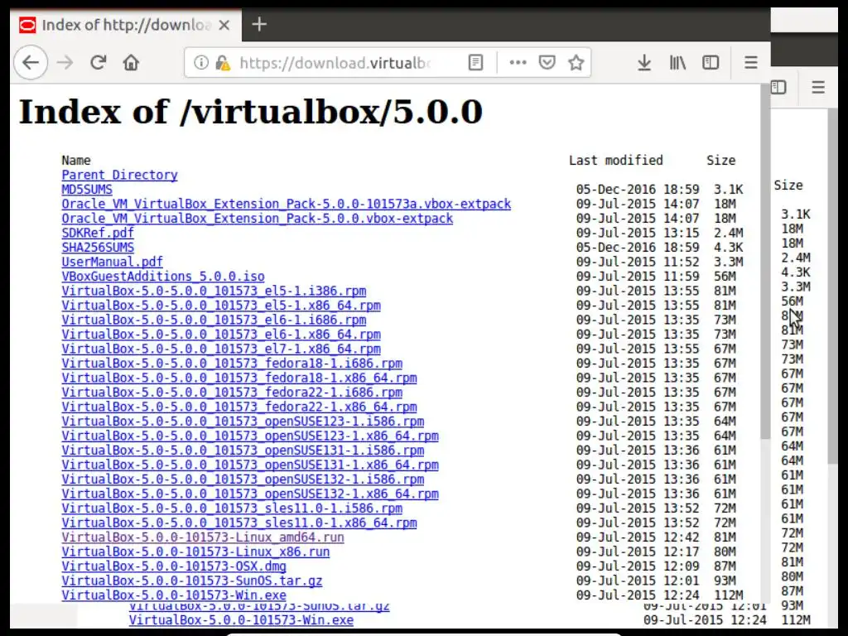848x636 pixels.
Task: Click the hamburger menu in background window
Action: click(818, 87)
